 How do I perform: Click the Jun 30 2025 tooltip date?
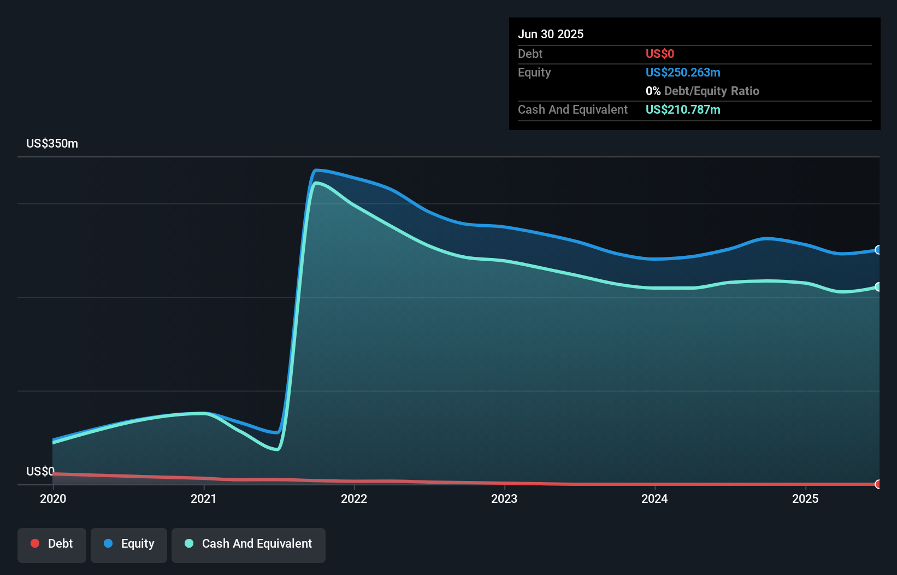[x=551, y=34]
